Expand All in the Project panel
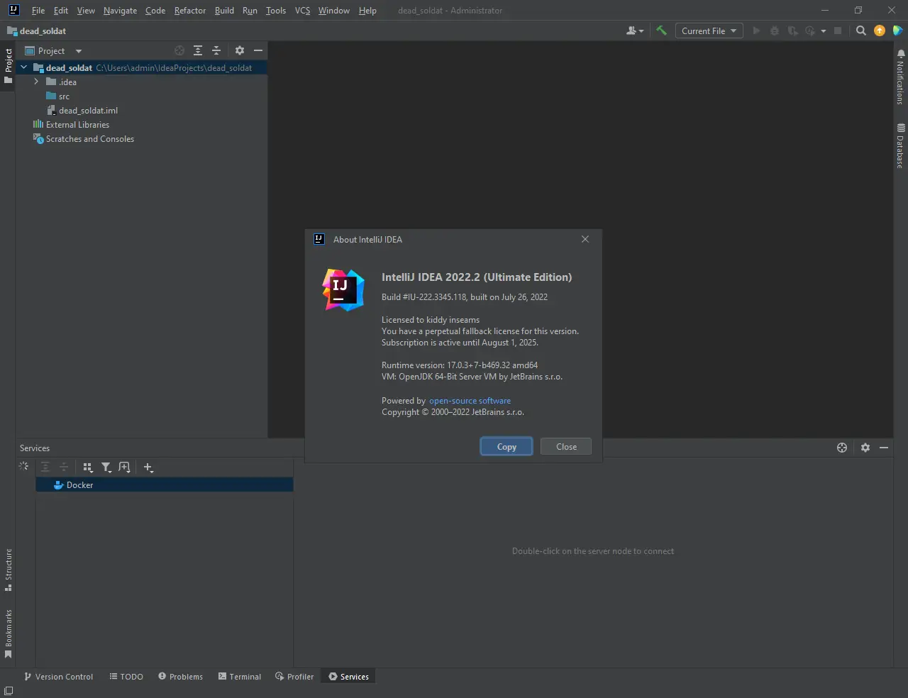This screenshot has width=908, height=698. 198,50
